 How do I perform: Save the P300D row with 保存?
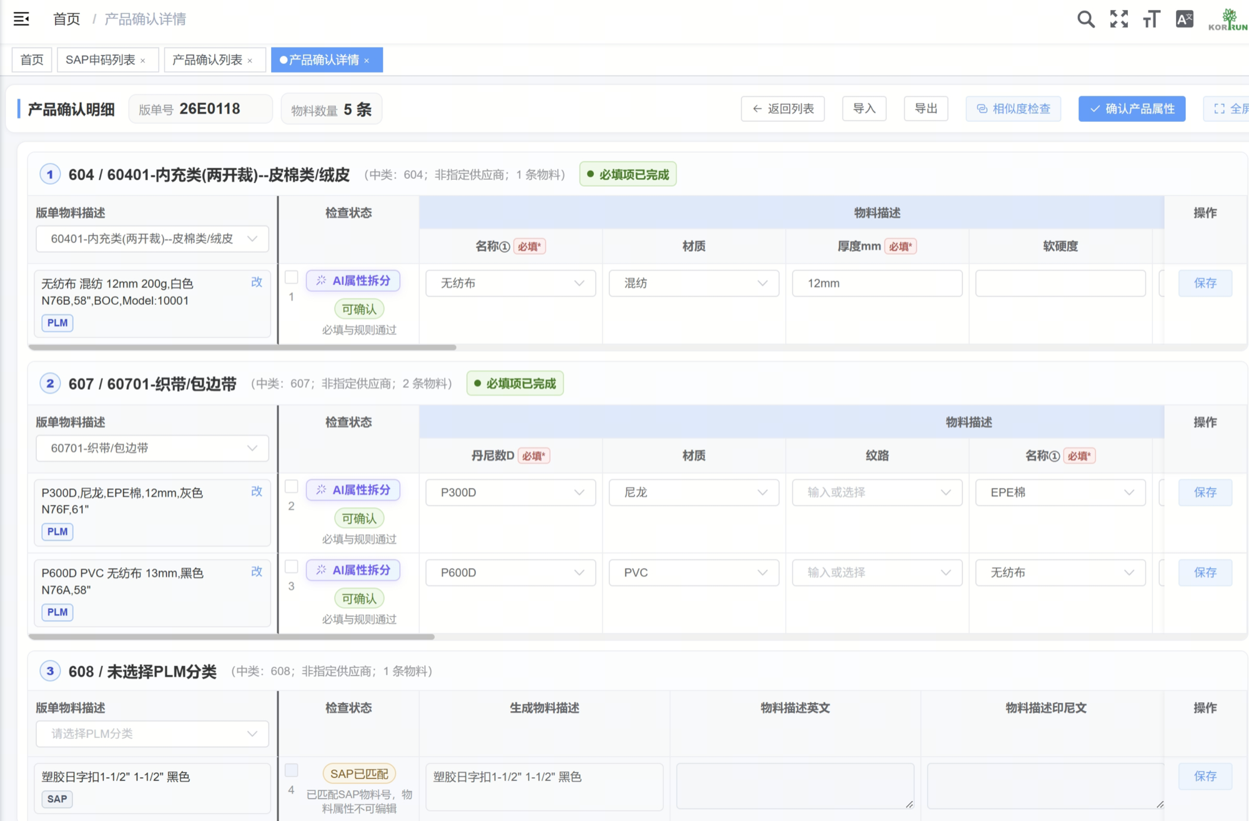tap(1205, 492)
